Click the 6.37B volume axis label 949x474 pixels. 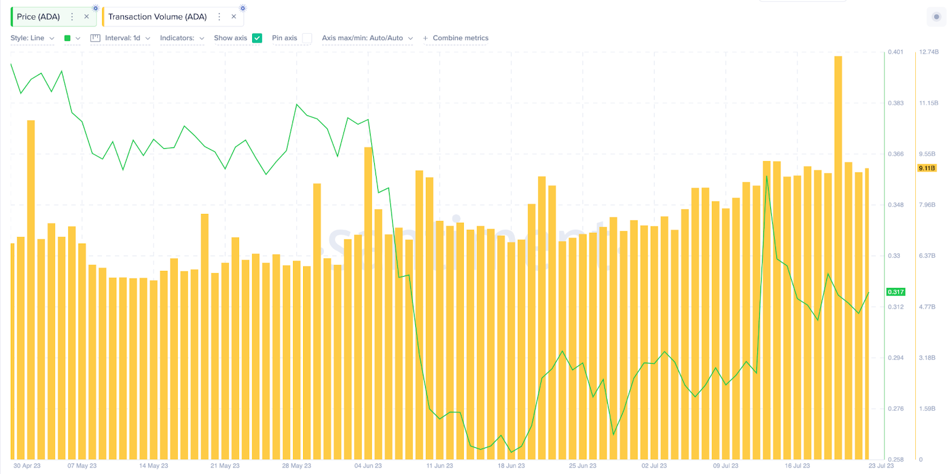pyautogui.click(x=927, y=256)
